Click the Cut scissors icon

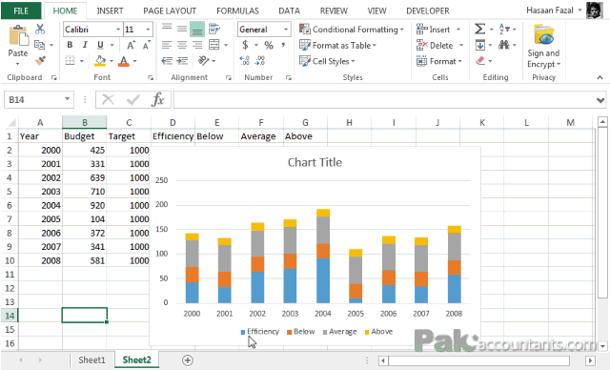pyautogui.click(x=40, y=30)
